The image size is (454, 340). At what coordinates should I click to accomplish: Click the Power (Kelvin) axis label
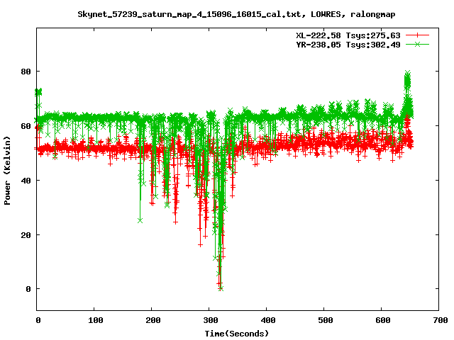click(7, 171)
